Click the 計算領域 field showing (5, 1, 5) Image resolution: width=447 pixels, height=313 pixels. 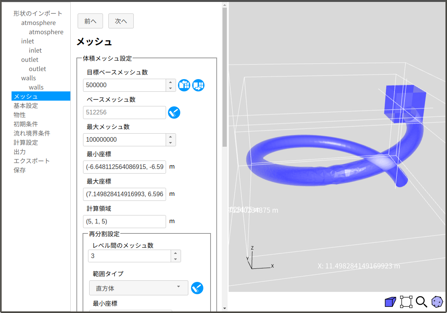pyautogui.click(x=125, y=221)
